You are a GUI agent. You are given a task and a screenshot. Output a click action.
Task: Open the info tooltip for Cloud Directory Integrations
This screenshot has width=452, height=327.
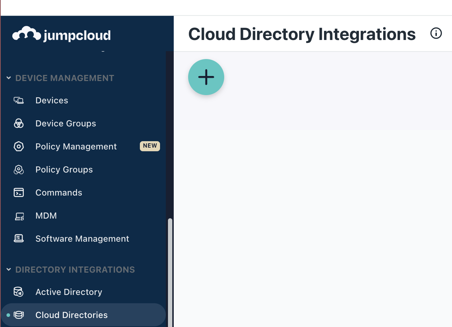436,33
